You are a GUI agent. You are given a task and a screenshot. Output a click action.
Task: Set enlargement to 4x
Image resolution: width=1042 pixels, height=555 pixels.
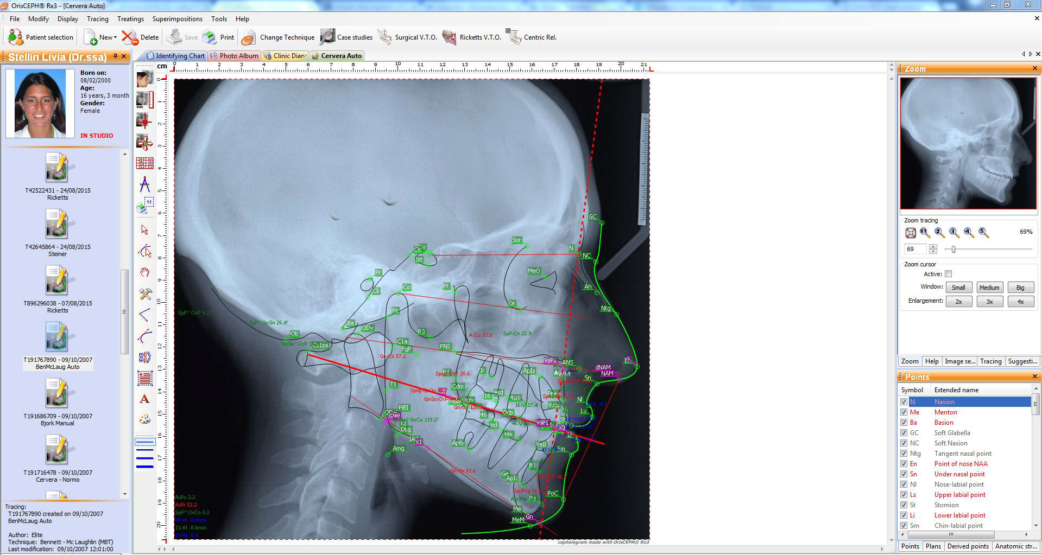1020,302
